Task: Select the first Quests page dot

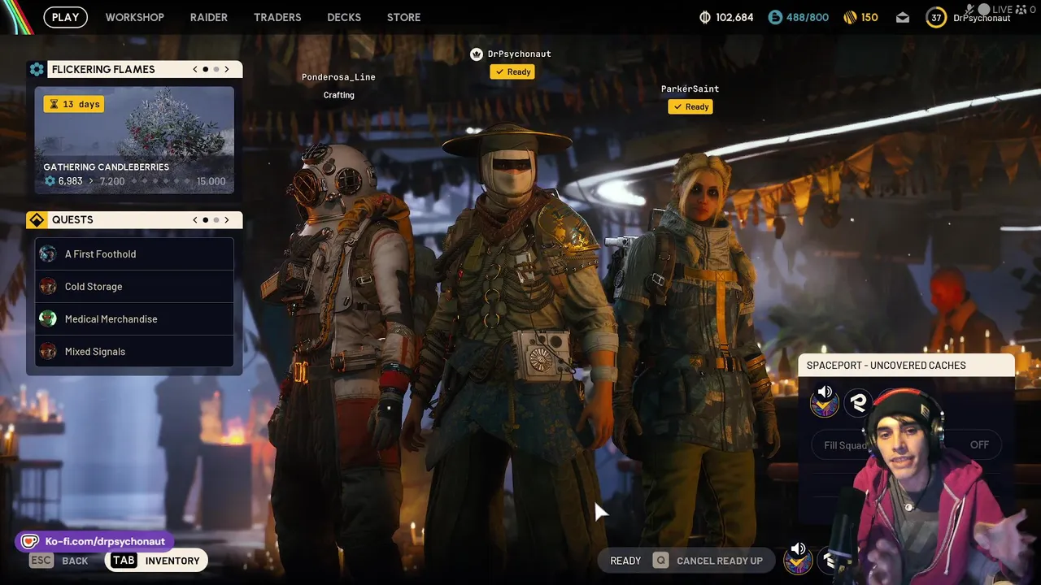Action: click(205, 219)
